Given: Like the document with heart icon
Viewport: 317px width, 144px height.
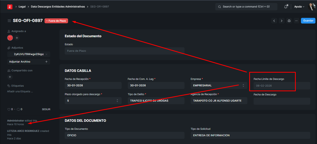Looking at the screenshot, I should (9, 109).
